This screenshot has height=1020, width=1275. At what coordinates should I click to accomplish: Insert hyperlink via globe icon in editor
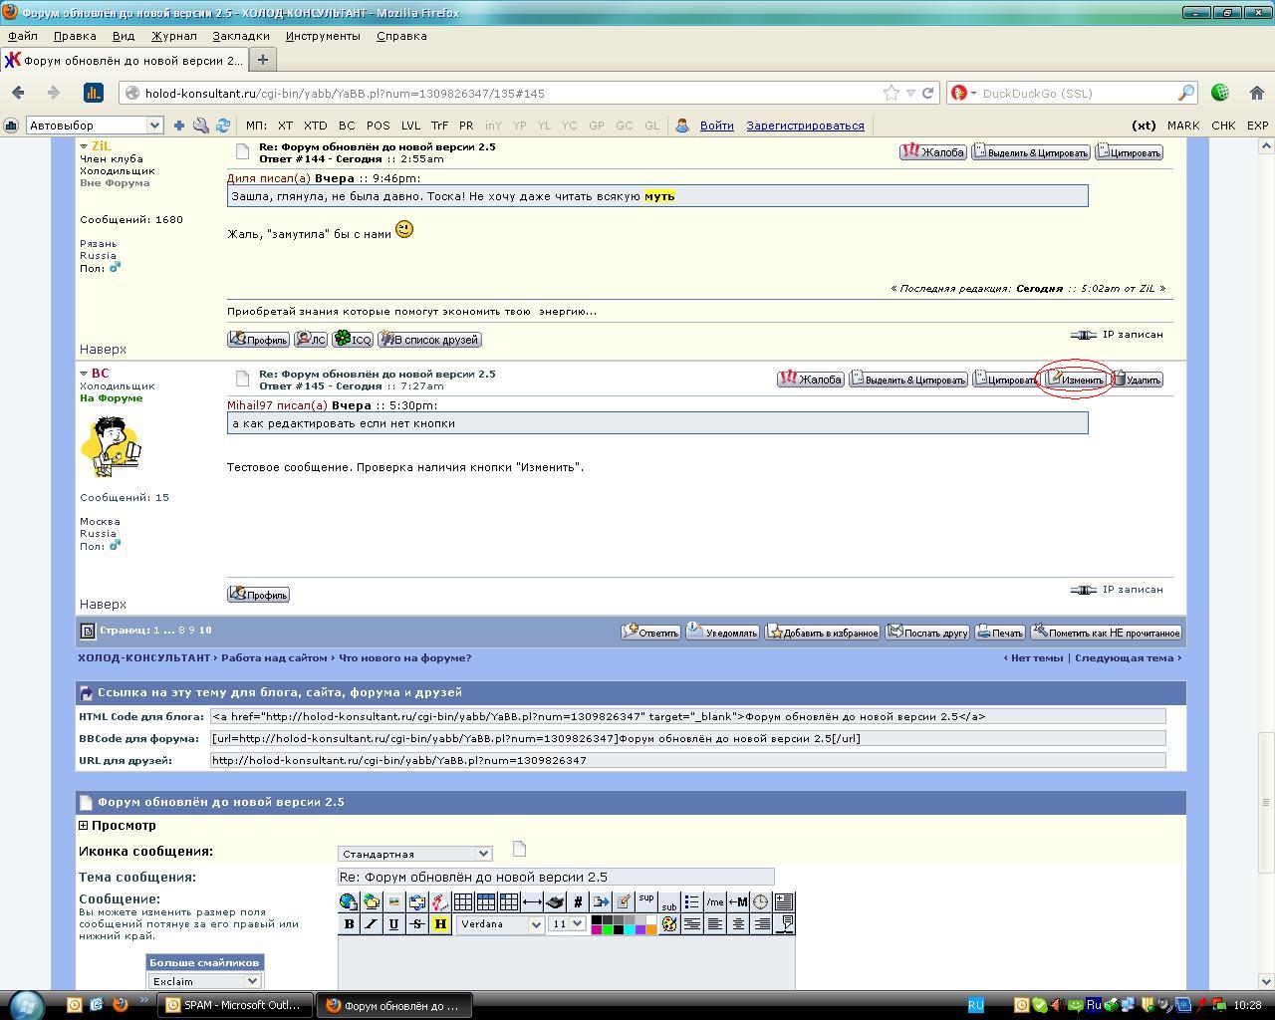tap(348, 901)
